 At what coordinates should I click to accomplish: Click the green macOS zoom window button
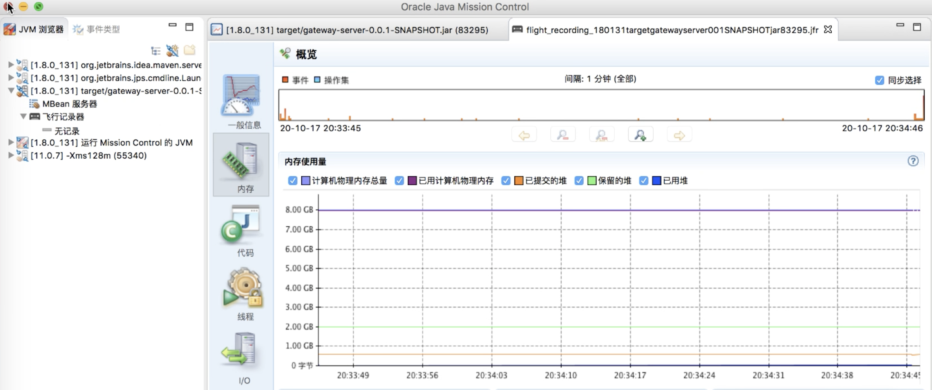pos(38,7)
